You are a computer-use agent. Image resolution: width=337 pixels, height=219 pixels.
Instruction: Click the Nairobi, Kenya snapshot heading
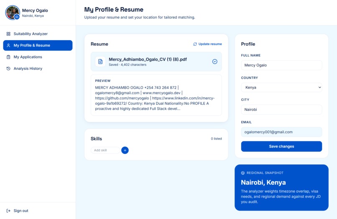263,182
